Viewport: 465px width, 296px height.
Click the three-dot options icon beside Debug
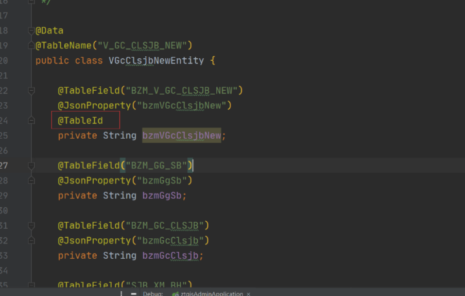coord(121,294)
